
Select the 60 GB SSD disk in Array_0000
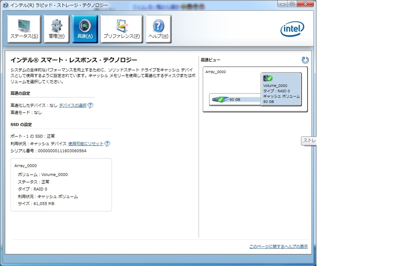point(235,100)
